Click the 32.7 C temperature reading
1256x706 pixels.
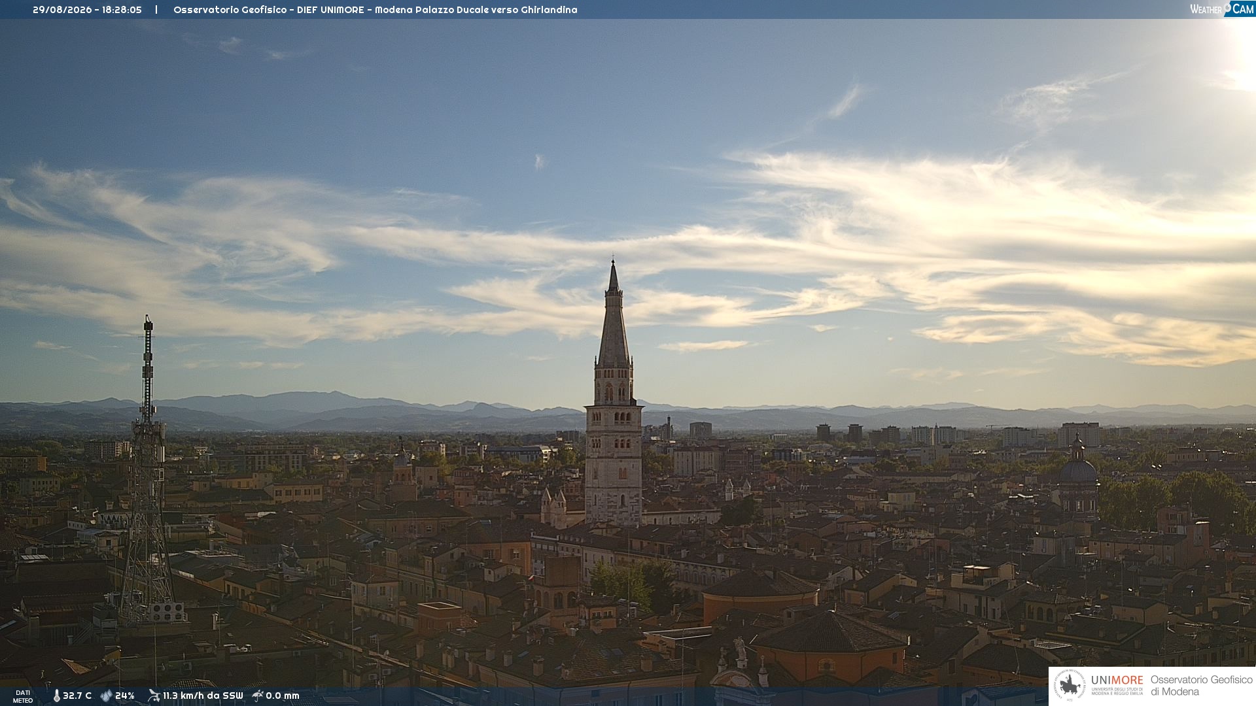coord(77,696)
